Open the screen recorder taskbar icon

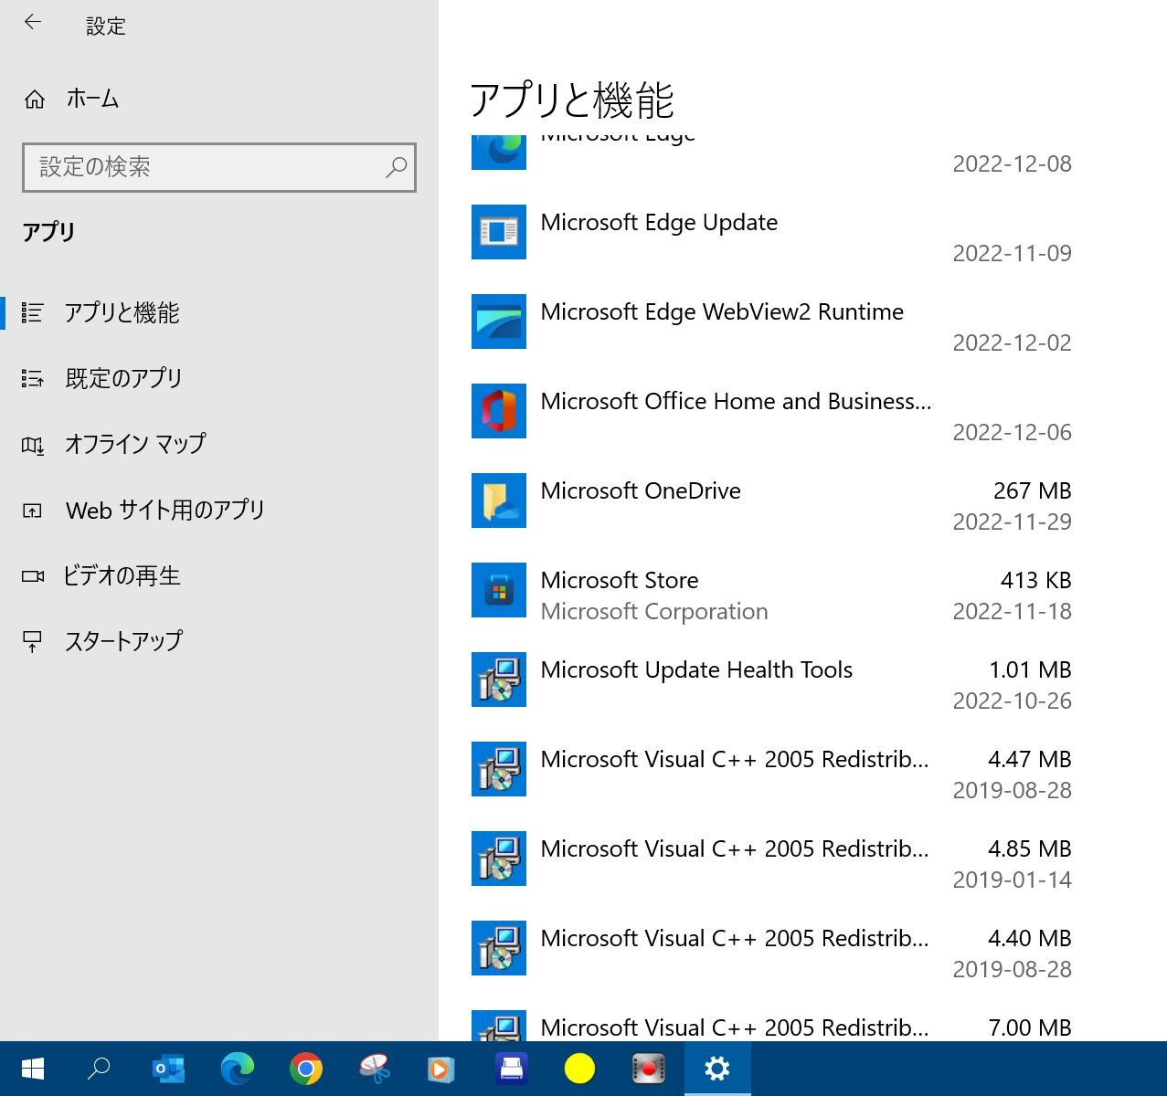(648, 1069)
